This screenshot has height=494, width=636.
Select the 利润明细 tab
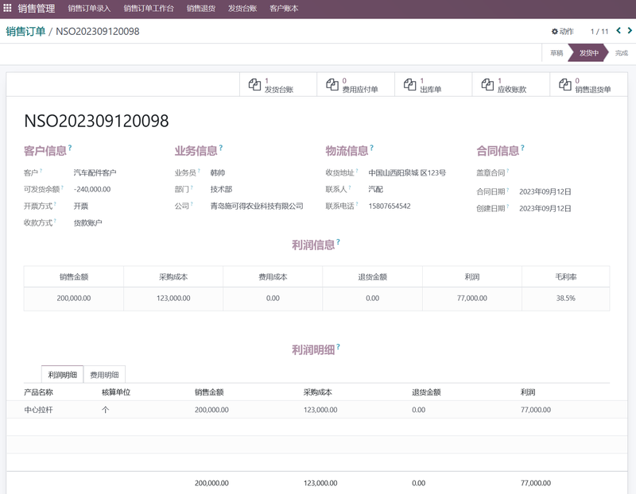pyautogui.click(x=62, y=375)
